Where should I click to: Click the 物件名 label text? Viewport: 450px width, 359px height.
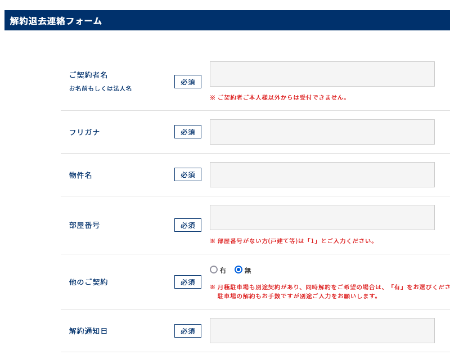click(80, 175)
